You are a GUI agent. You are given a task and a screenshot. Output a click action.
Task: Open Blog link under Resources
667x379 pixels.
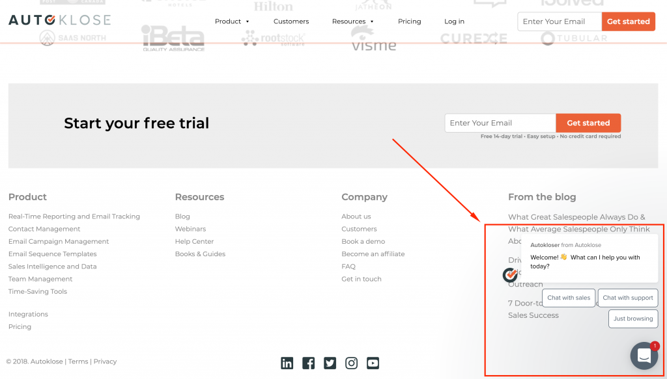[182, 216]
